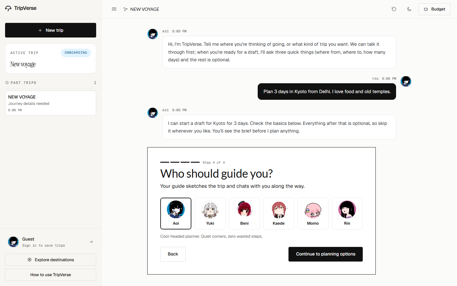Open Explore destinations
Screen dimensions: 457x286
(50, 260)
